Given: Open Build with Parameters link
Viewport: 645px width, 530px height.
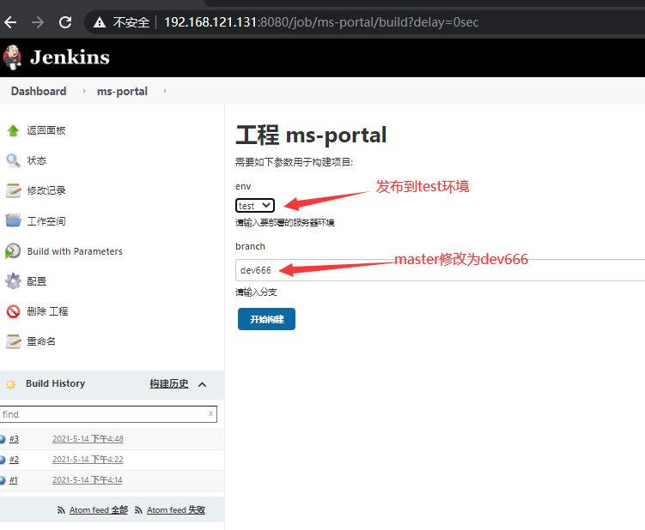Looking at the screenshot, I should click(75, 251).
